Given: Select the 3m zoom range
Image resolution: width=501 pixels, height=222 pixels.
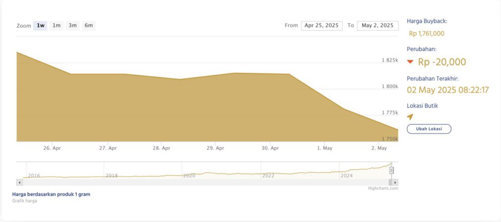Looking at the screenshot, I should [72, 25].
